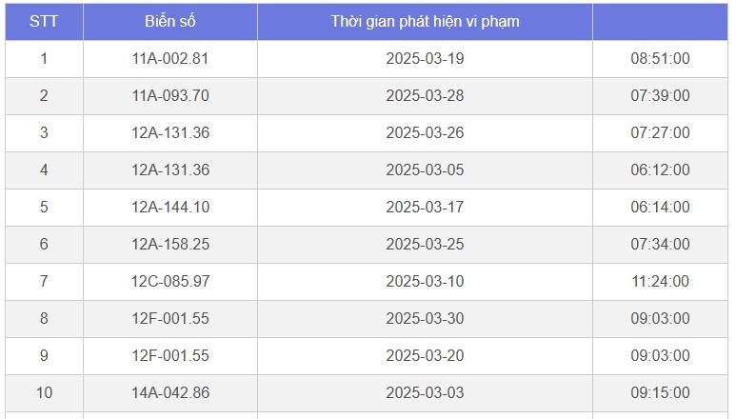The image size is (736, 419).
Task: Select the time 08:51:00
Action: coord(660,59)
